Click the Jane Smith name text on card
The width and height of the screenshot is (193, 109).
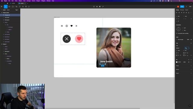coord(106,61)
